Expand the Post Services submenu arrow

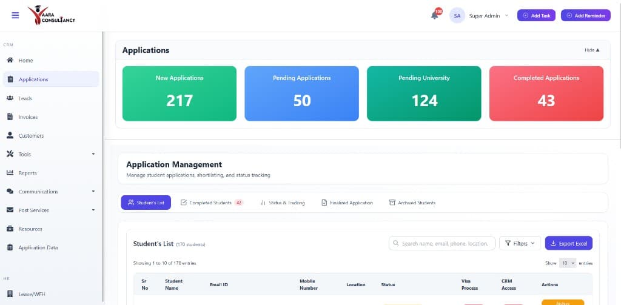pyautogui.click(x=93, y=210)
